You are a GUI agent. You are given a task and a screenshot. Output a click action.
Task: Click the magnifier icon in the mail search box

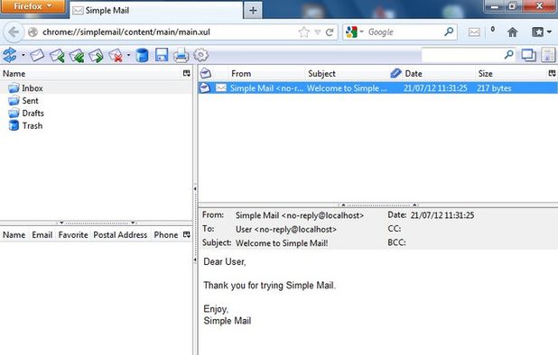509,55
